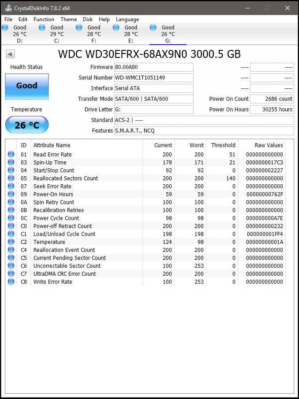299x399 pixels.
Task: Click status icon for Recalibration Retries
Action: 11,210
